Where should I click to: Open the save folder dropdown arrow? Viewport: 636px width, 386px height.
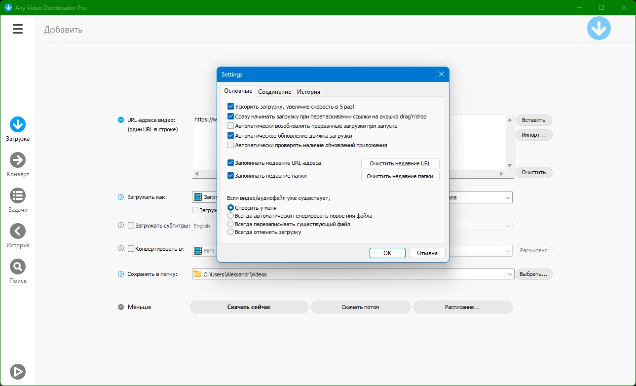(510, 274)
